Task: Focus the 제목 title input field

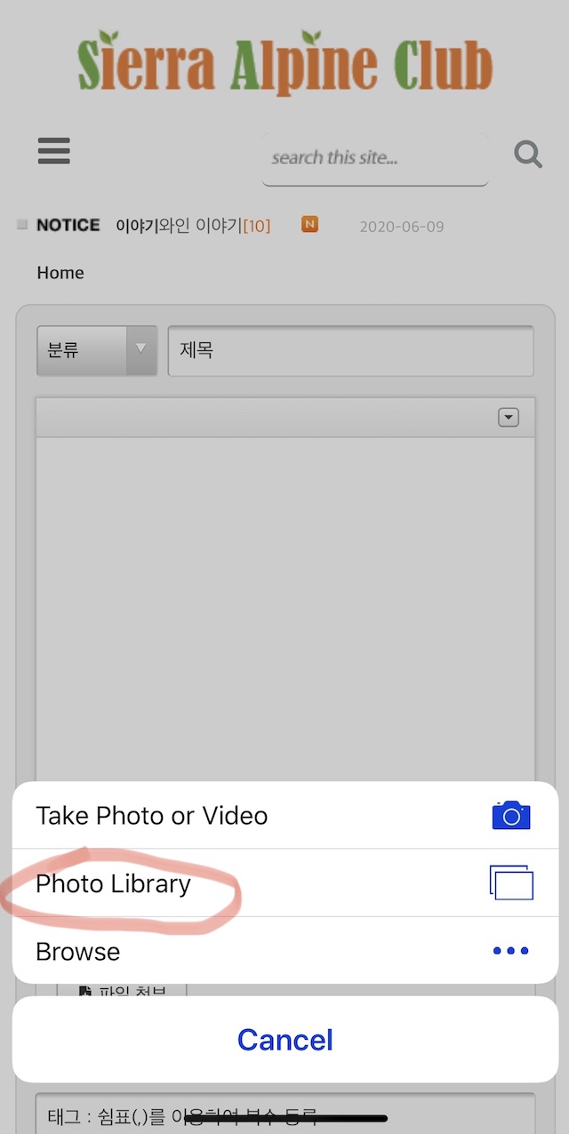Action: 351,350
